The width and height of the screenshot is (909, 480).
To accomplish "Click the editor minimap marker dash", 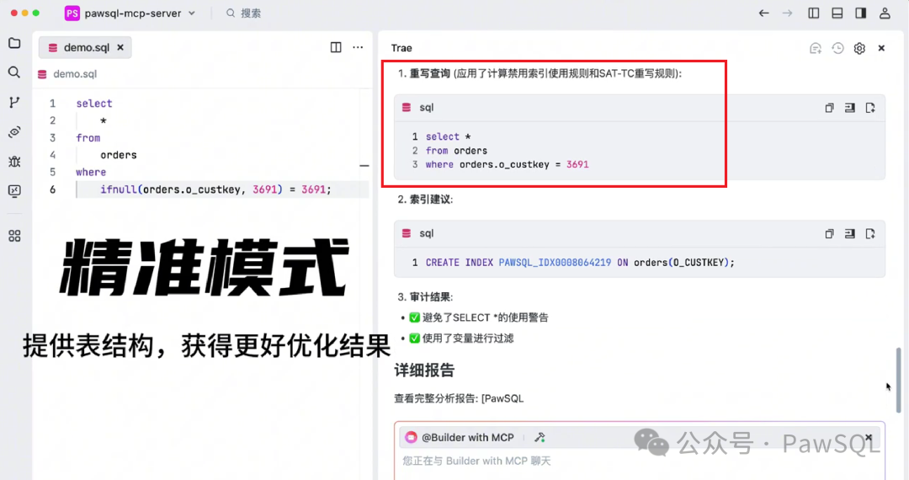I will coord(364,166).
